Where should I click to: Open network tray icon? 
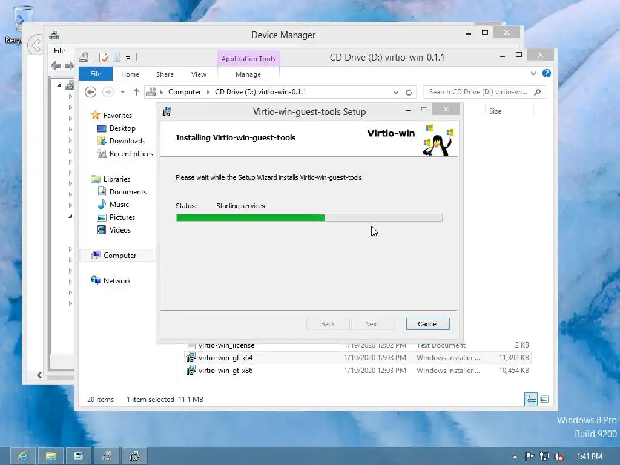[x=544, y=457]
